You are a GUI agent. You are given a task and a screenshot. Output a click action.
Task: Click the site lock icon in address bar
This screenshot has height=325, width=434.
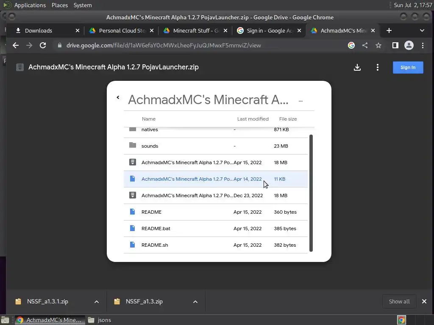point(59,45)
